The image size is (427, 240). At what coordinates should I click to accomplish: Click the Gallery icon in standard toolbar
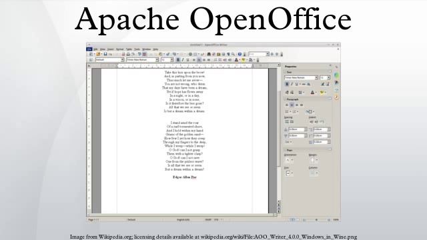(x=218, y=54)
